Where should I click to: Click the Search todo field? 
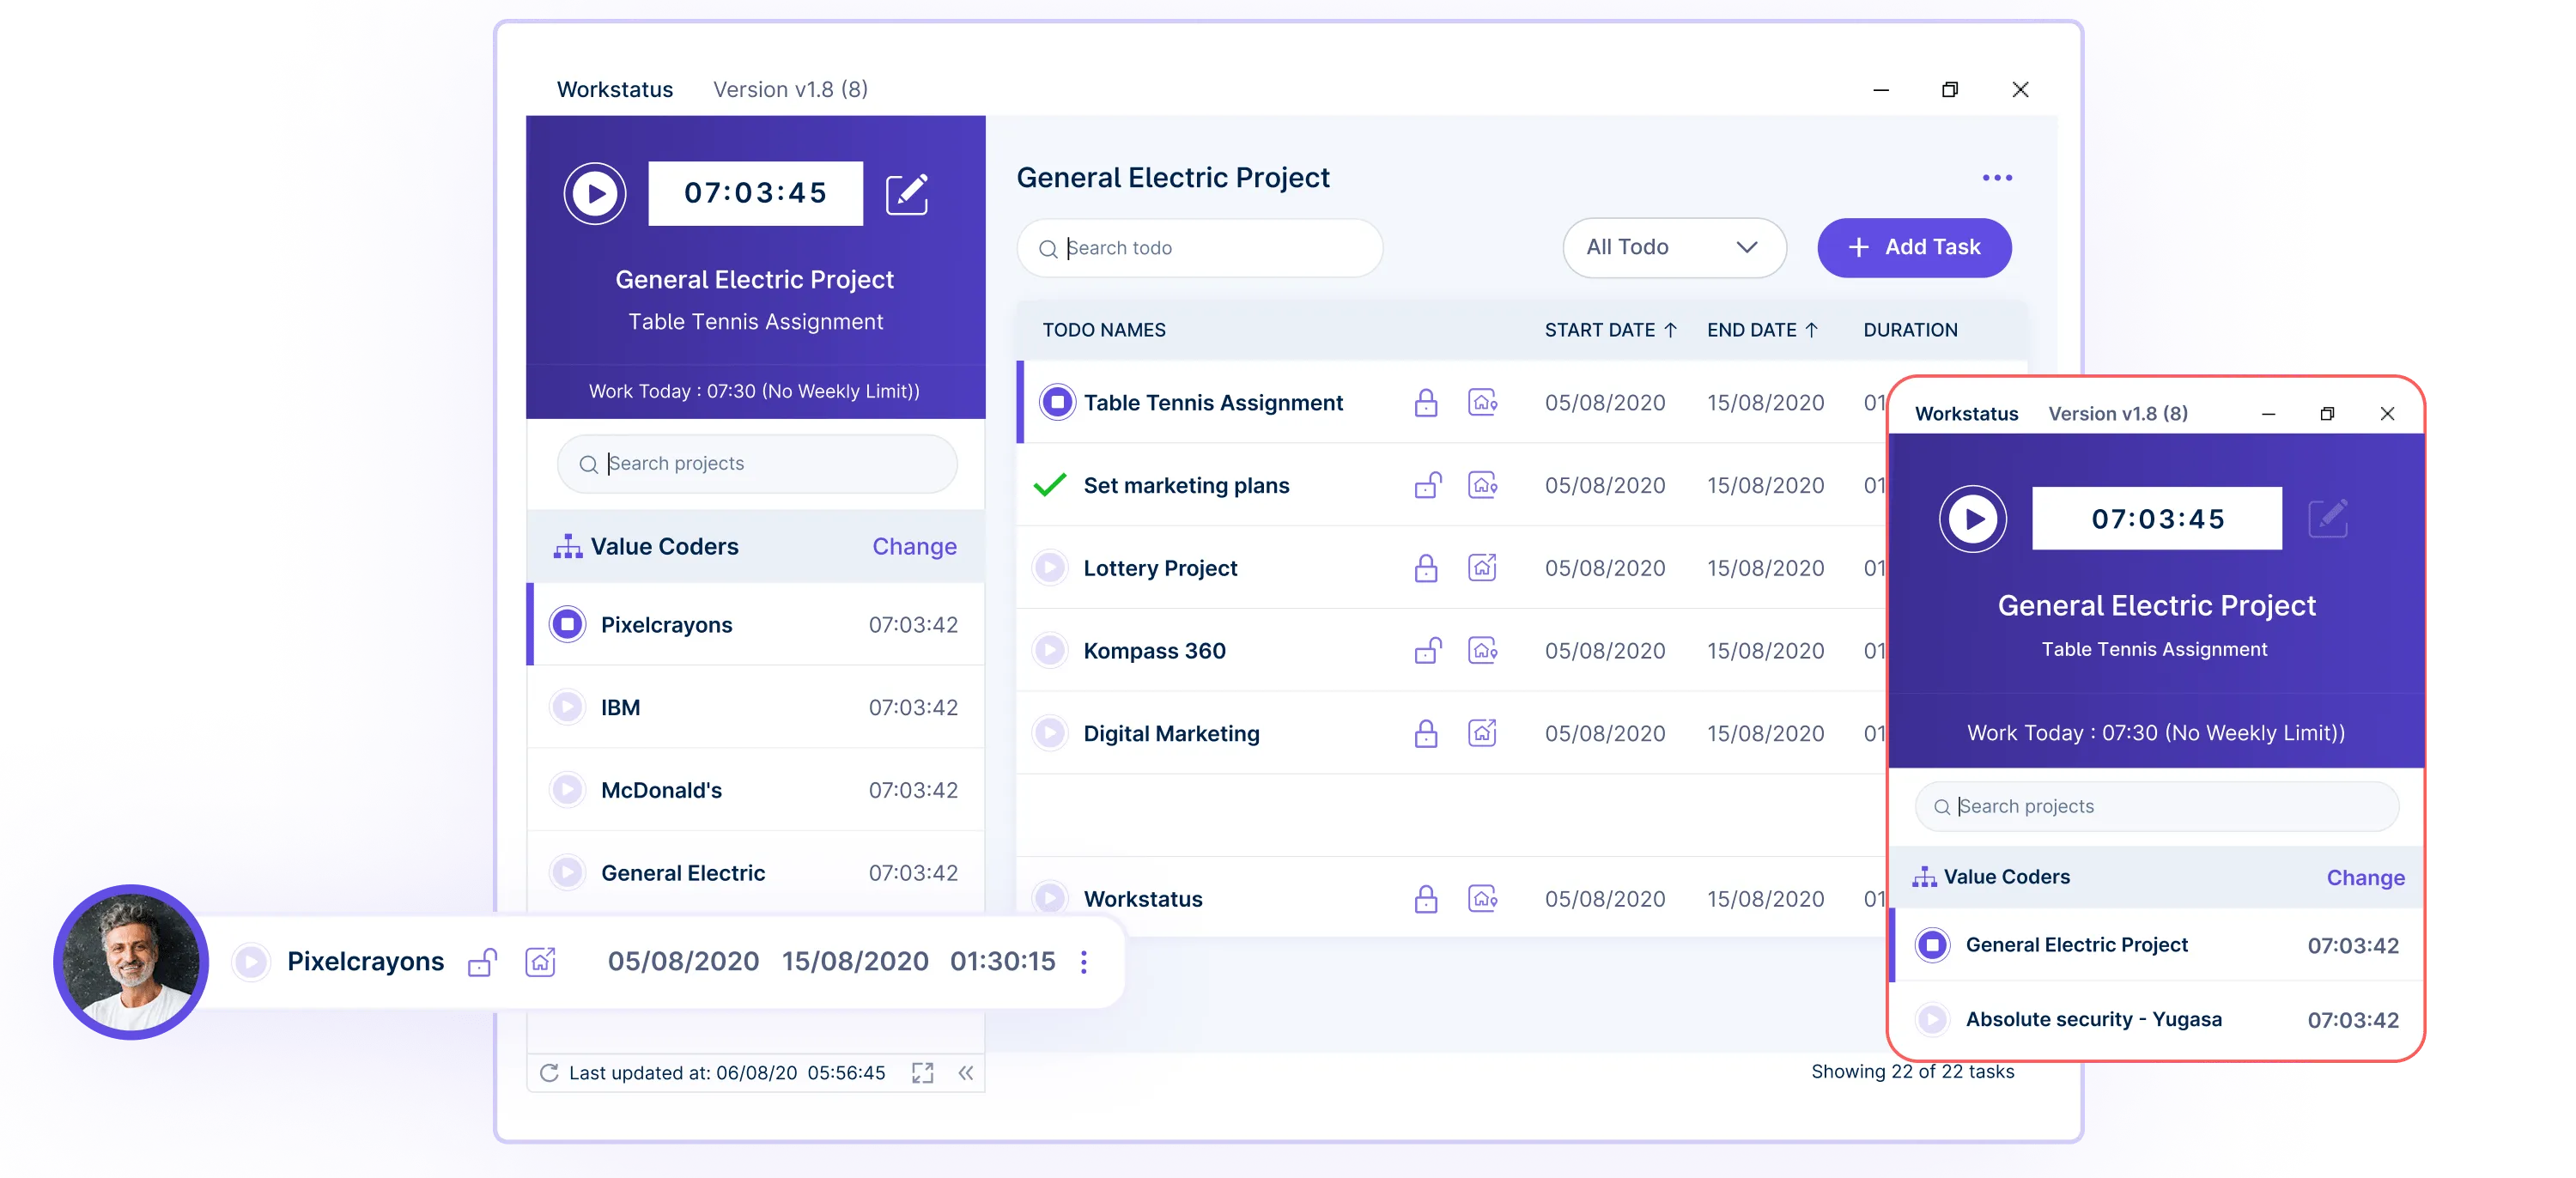tap(1199, 248)
